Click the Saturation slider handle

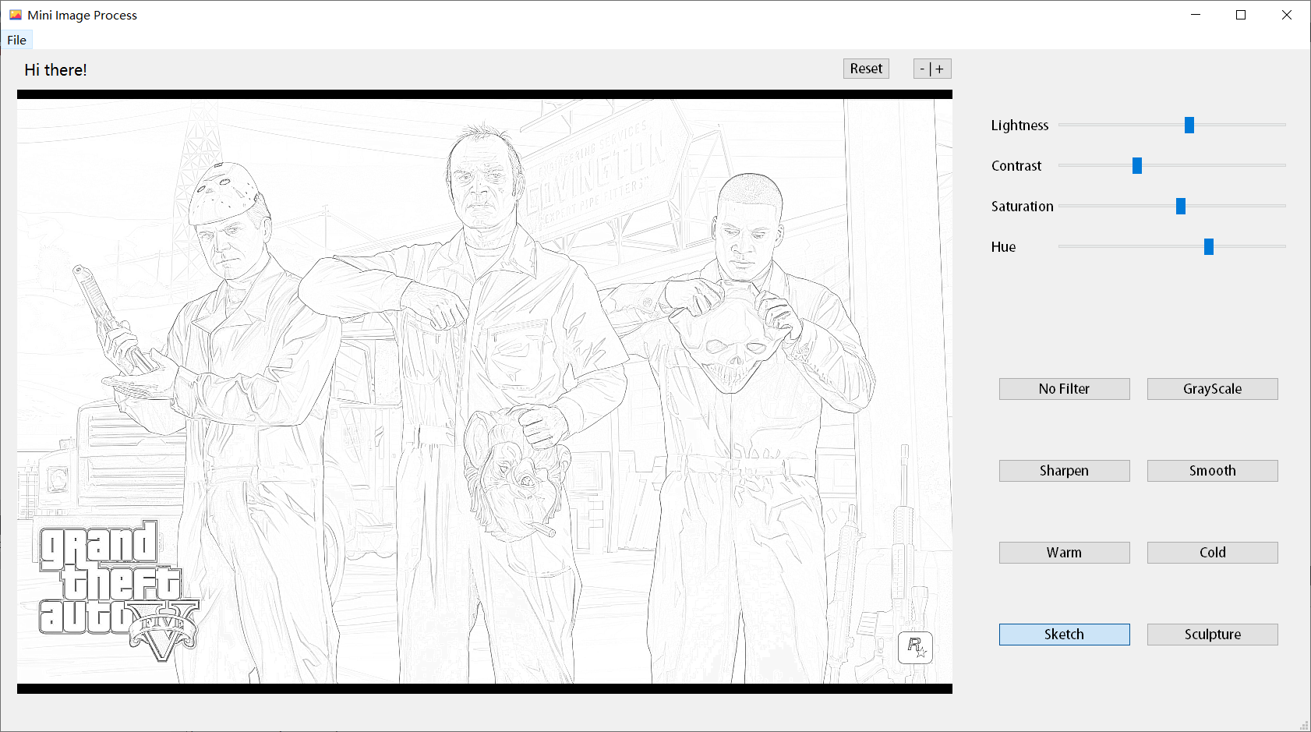click(1181, 206)
